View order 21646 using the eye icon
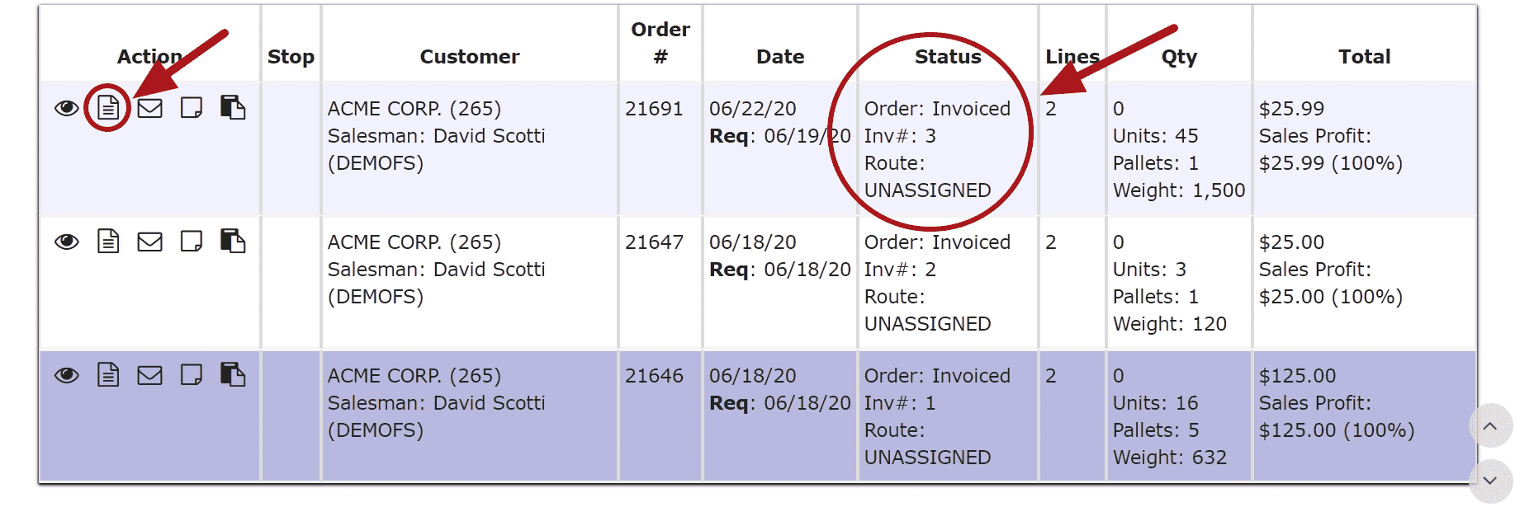Viewport: 1515px width, 507px height. pos(67,375)
